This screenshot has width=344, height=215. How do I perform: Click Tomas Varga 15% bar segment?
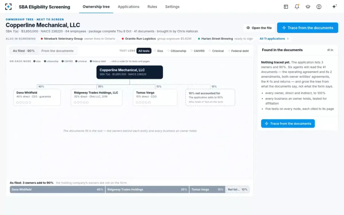(207, 189)
